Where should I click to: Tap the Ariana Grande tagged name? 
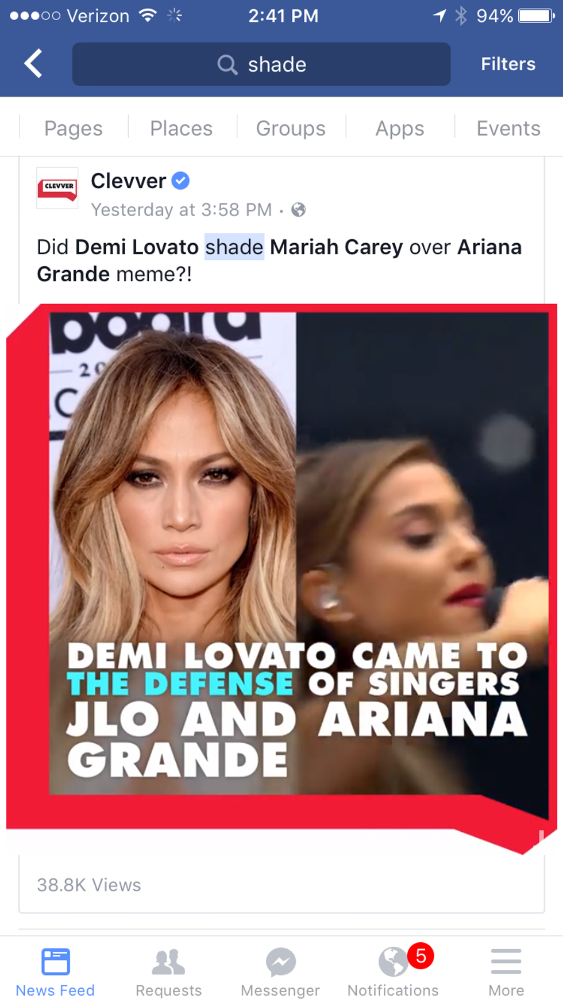tap(279, 260)
